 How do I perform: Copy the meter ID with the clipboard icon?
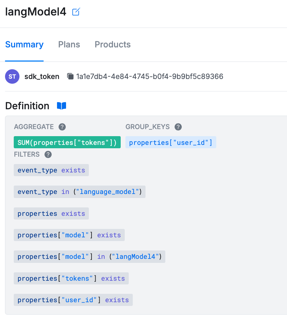point(70,76)
